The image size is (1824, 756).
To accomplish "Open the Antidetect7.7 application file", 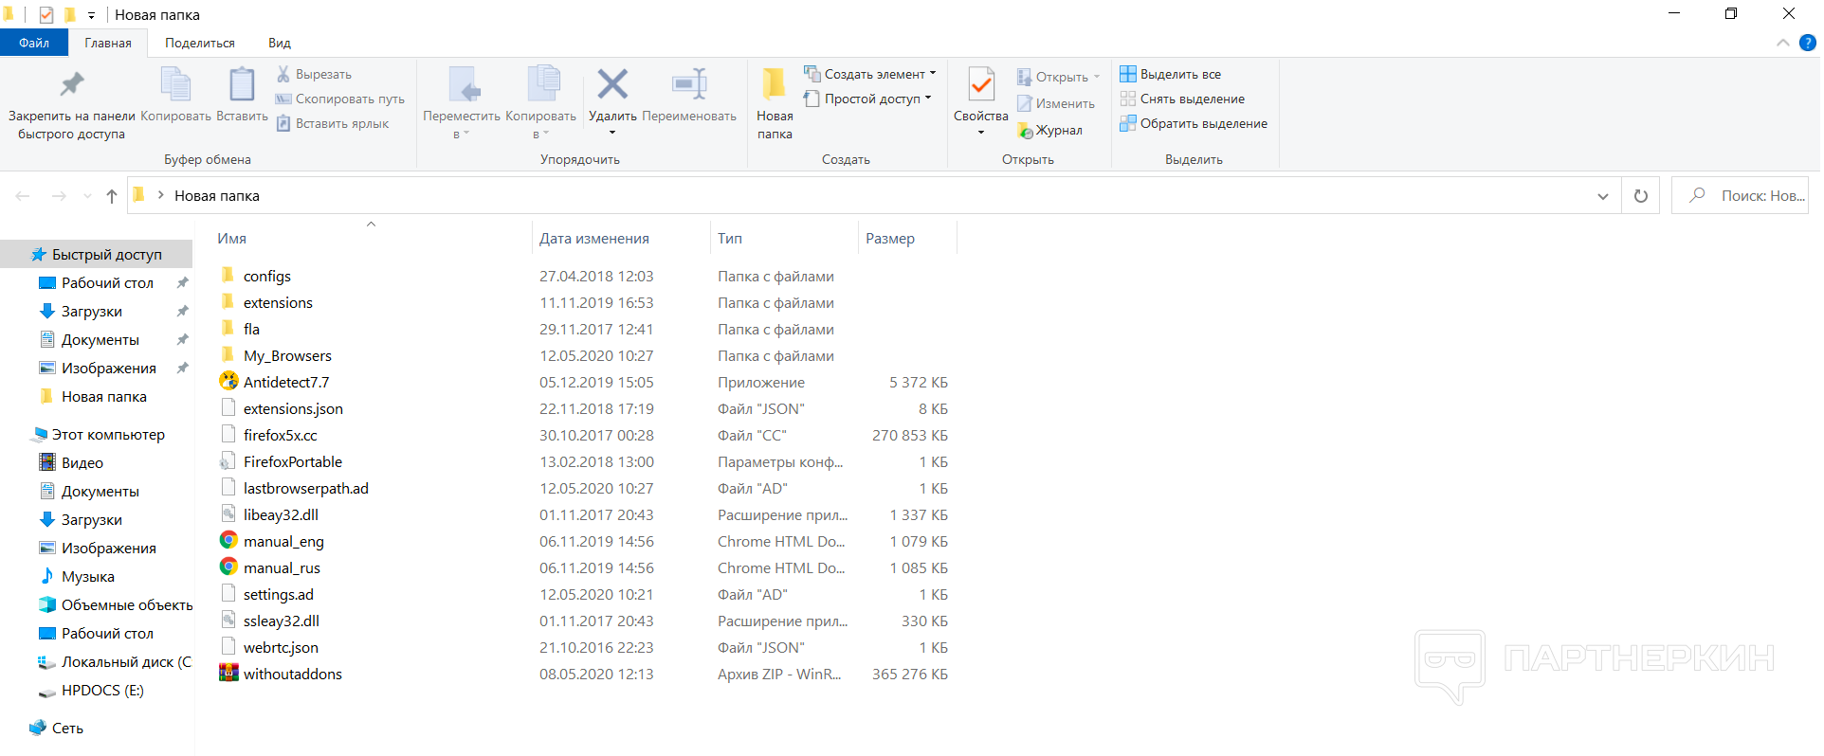I will click(285, 383).
